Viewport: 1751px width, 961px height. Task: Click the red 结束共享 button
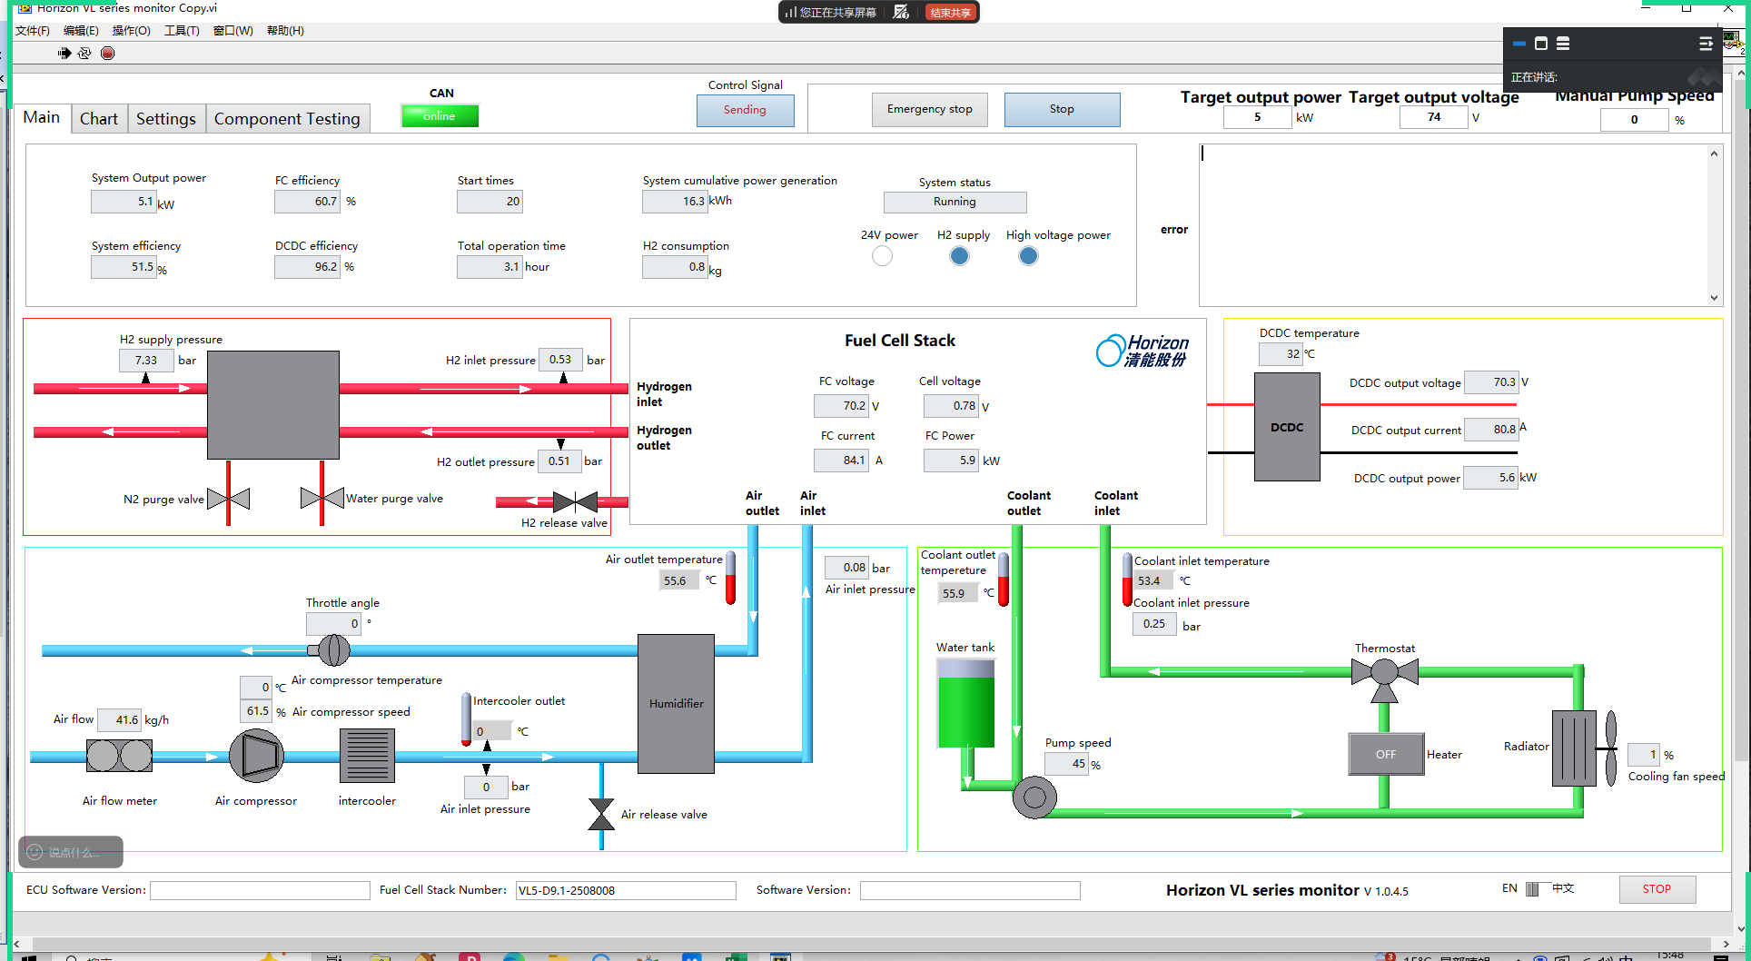tap(950, 12)
